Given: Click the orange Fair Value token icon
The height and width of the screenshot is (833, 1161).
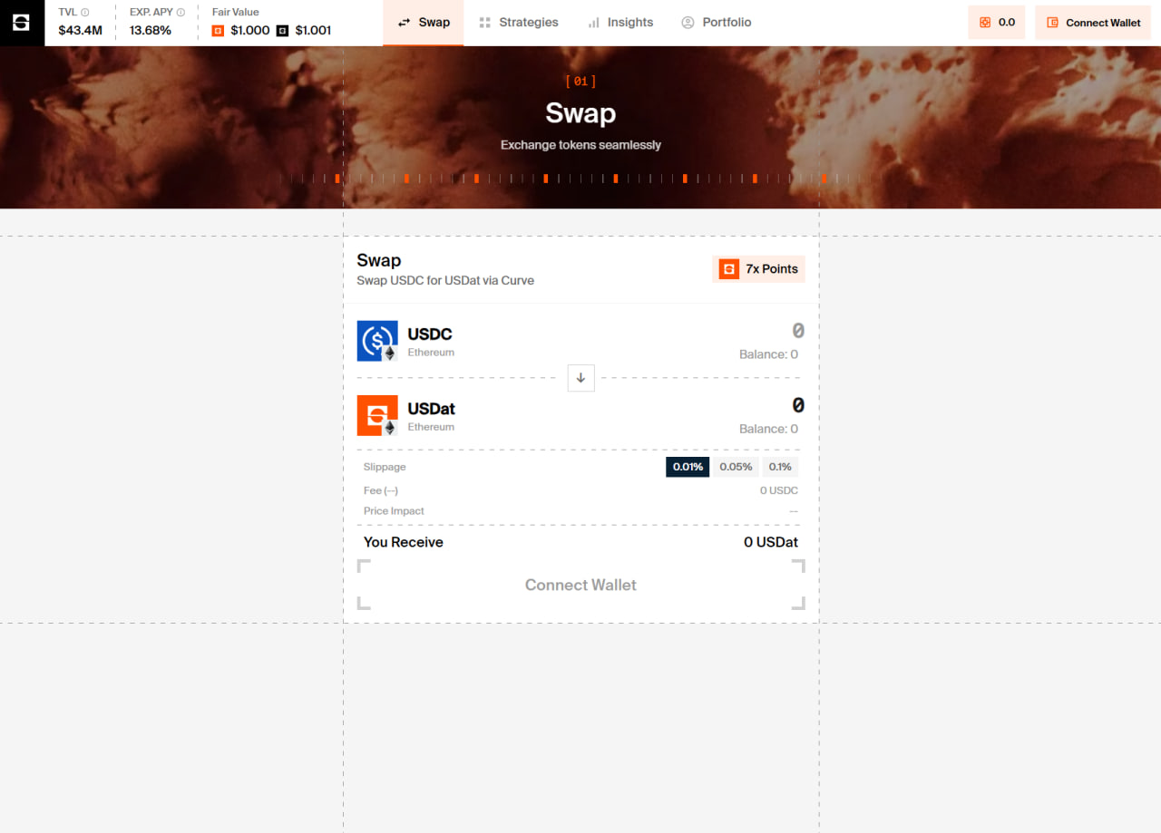Looking at the screenshot, I should click(x=218, y=30).
